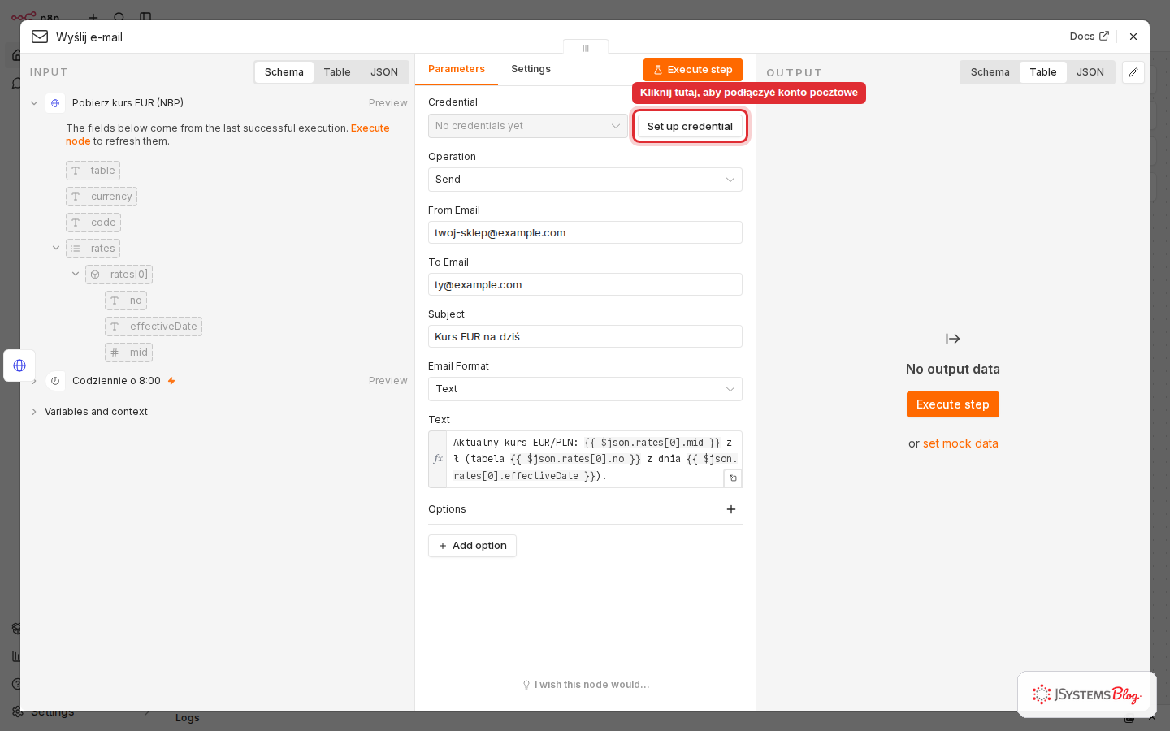Select the no schema field
Image resolution: width=1170 pixels, height=731 pixels.
[126, 301]
